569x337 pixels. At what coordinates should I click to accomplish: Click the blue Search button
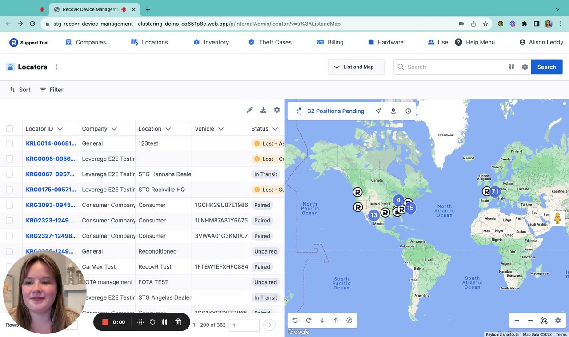pos(547,67)
